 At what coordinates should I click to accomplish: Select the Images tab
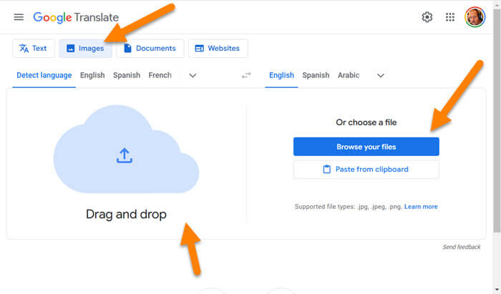[85, 49]
